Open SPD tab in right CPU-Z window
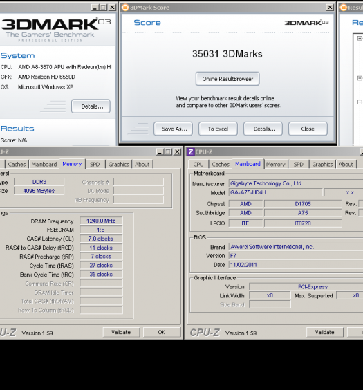Screen dimensions: 363x390 tap(299, 164)
